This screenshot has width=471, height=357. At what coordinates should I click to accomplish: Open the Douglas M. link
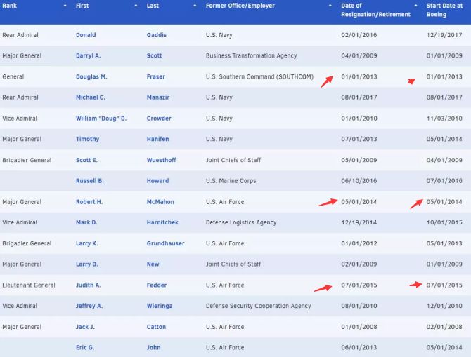tap(91, 76)
